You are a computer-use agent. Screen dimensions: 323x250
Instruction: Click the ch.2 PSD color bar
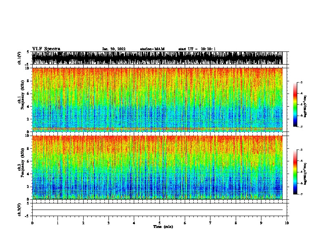click(295, 172)
